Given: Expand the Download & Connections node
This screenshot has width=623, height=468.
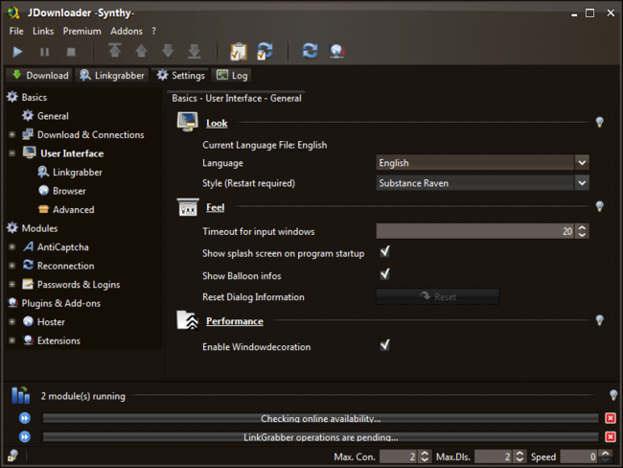Looking at the screenshot, I should [x=12, y=135].
